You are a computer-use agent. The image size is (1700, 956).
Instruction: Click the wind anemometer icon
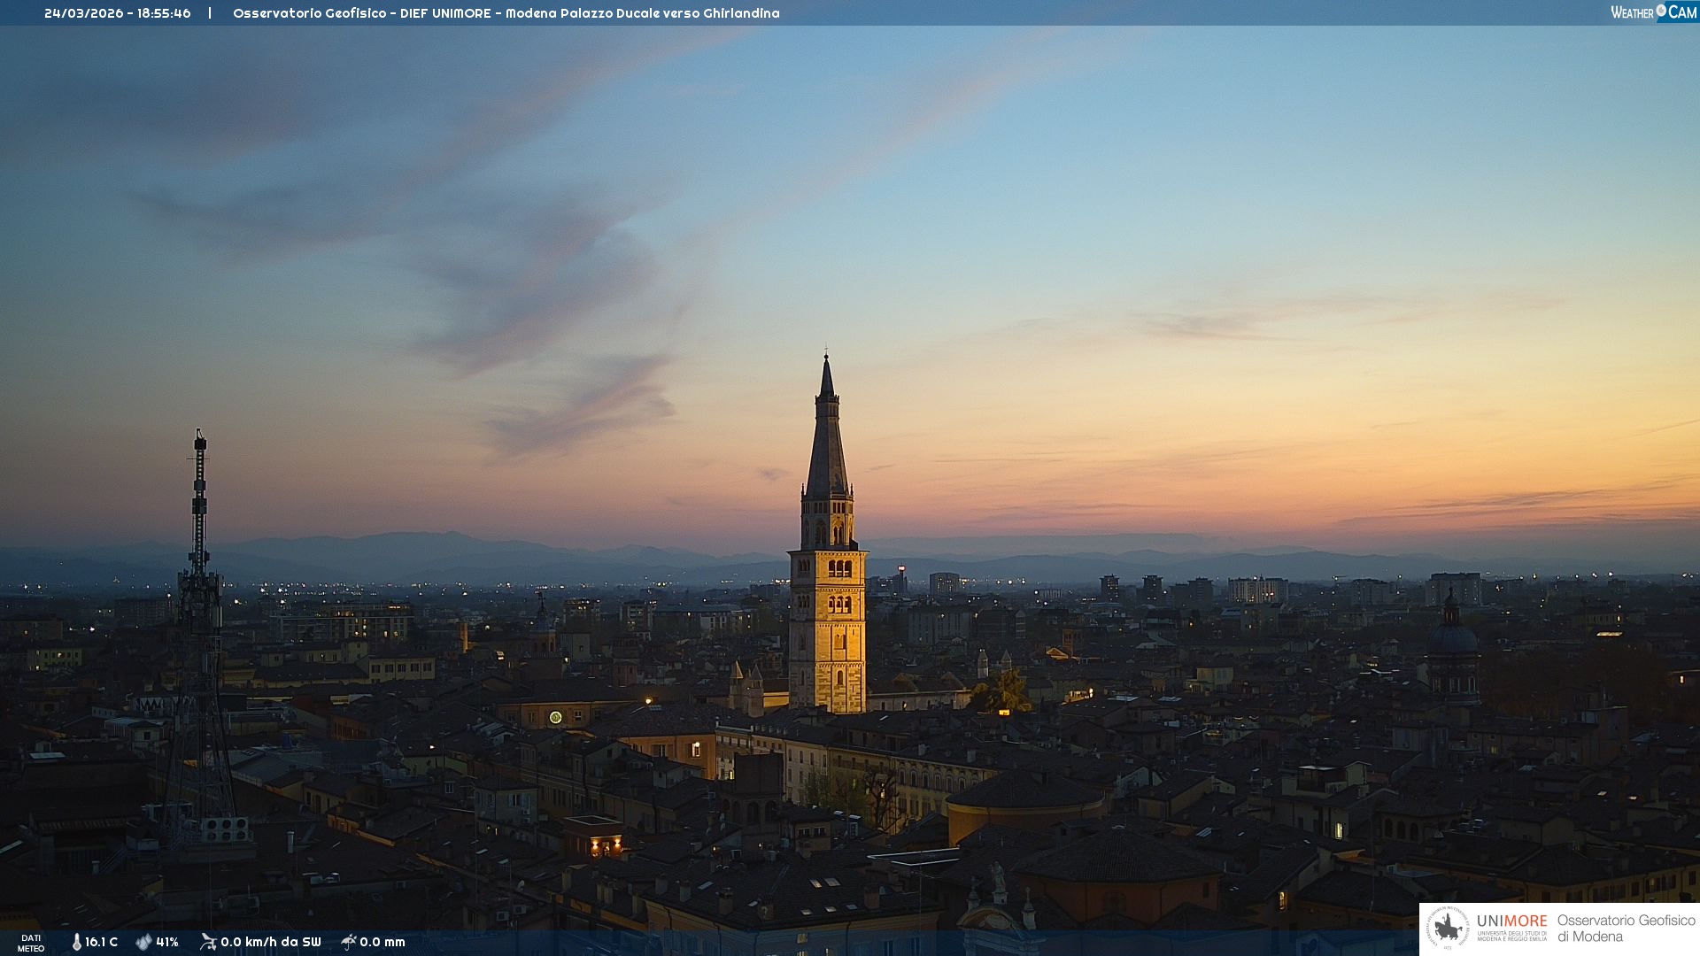click(x=208, y=942)
